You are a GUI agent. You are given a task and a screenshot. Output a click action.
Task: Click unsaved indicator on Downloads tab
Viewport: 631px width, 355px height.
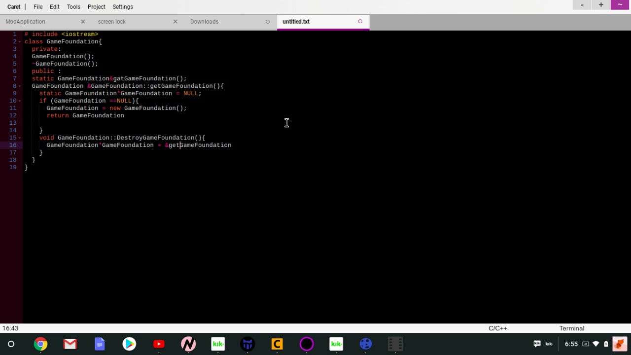(x=268, y=22)
